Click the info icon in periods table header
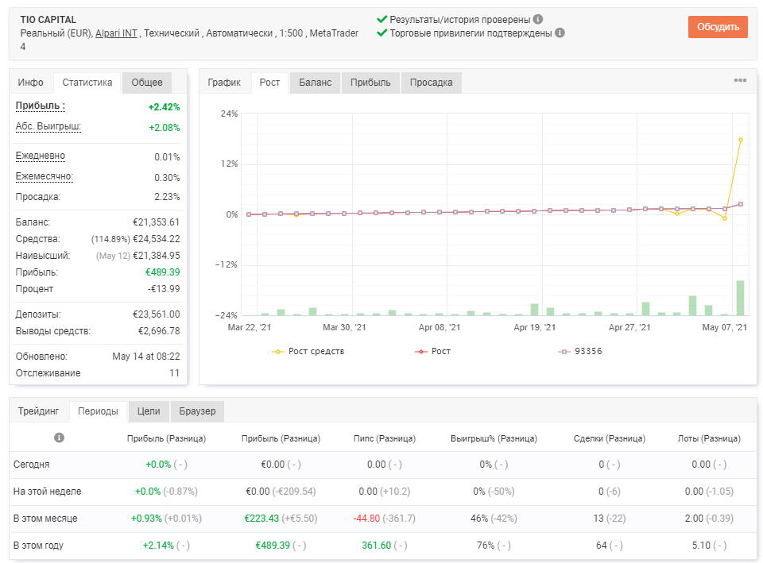The width and height of the screenshot is (763, 563). 59,438
